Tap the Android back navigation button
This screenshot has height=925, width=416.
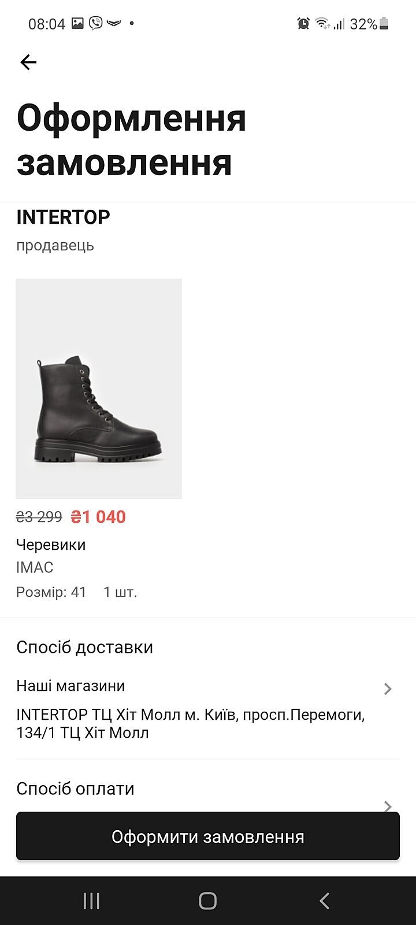(x=324, y=901)
